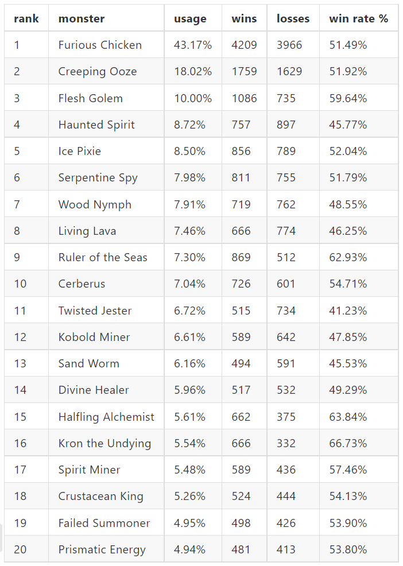
Task: Select Living Lava's rank number 8
Action: click(17, 231)
